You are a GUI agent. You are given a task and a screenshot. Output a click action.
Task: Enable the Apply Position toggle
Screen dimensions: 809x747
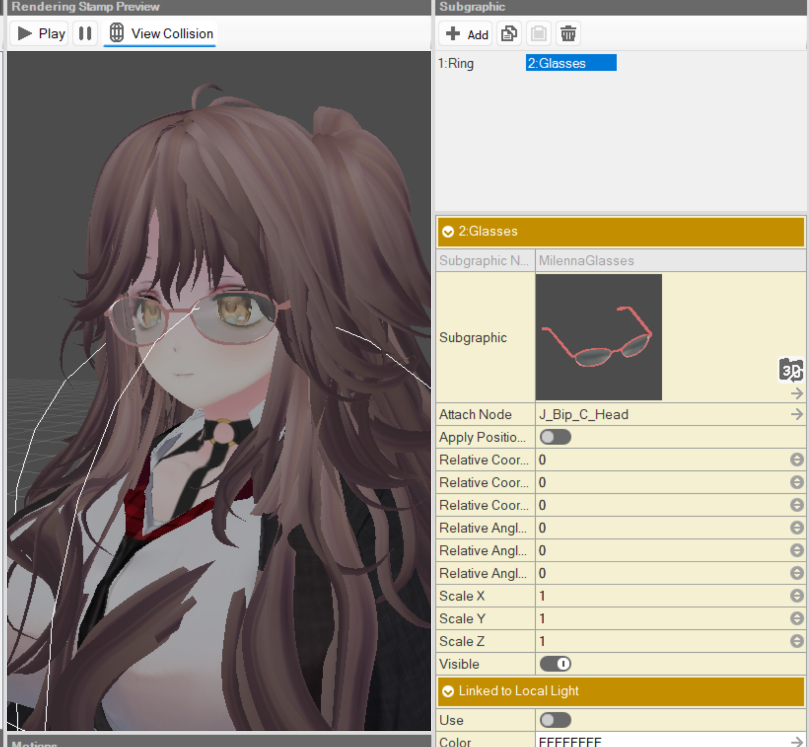[555, 437]
